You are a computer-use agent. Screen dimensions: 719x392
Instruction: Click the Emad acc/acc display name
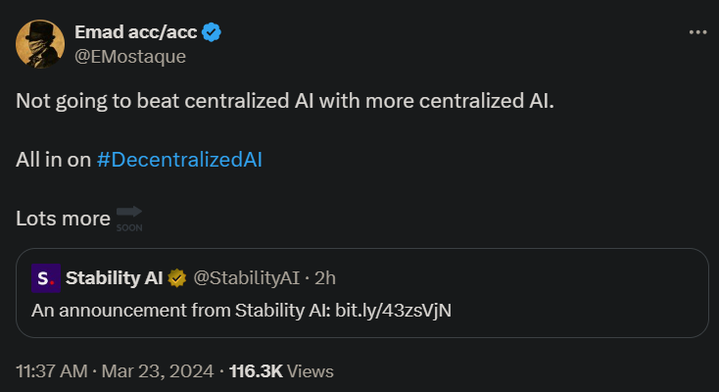click(136, 32)
